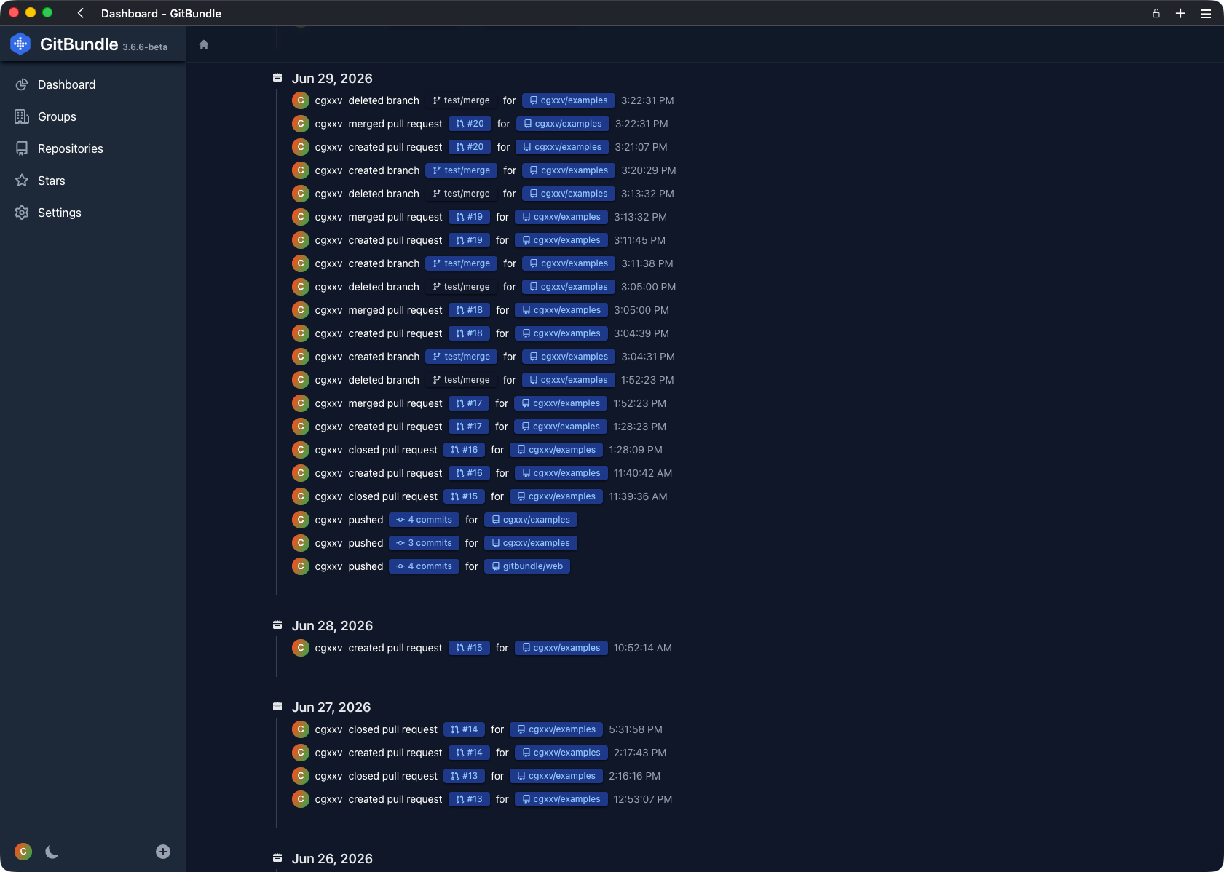
Task: Open test/merge branch created at 3:20:29 PM
Action: [461, 170]
